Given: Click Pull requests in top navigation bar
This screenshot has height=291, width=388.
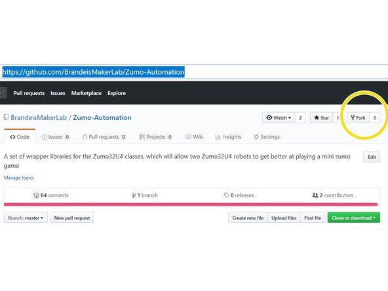Looking at the screenshot, I should pyautogui.click(x=29, y=93).
